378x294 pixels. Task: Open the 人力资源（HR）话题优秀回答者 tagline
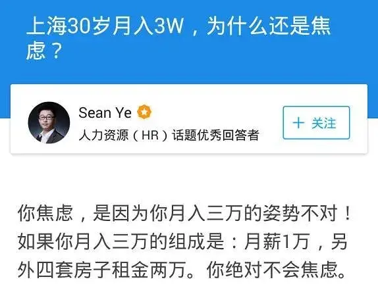pyautogui.click(x=169, y=135)
